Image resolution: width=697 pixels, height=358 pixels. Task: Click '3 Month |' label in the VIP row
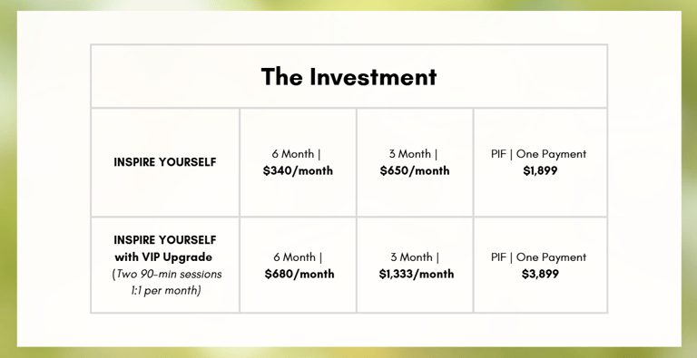pos(415,257)
